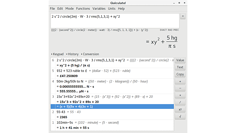This screenshot has height=133, width=236.
Task: Open the Units menu
Action: 111,8
